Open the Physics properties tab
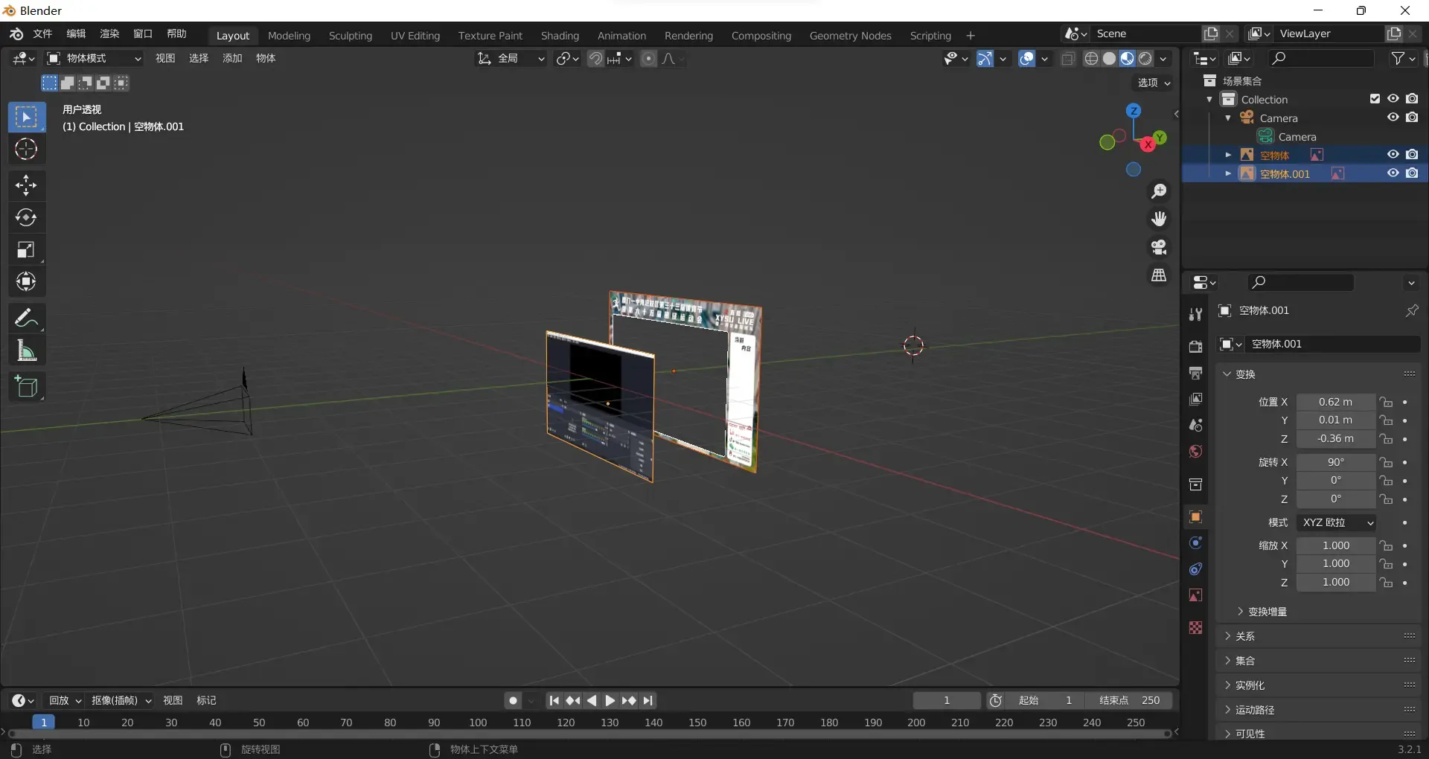Viewport: 1429px width, 759px height. coord(1196,543)
